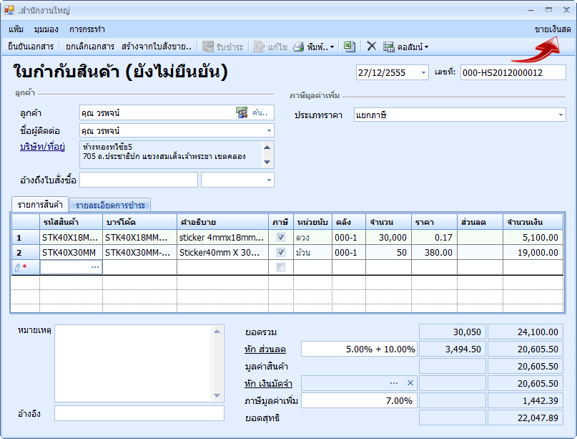
Task: Uncheck tax checkbox for row 1
Action: [281, 238]
